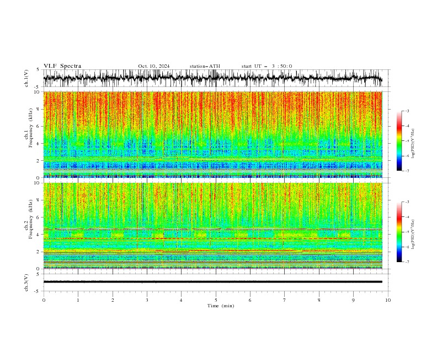Click the "-7" tick on ch.1 colorbar
This screenshot has height=337, width=437.
click(x=407, y=171)
